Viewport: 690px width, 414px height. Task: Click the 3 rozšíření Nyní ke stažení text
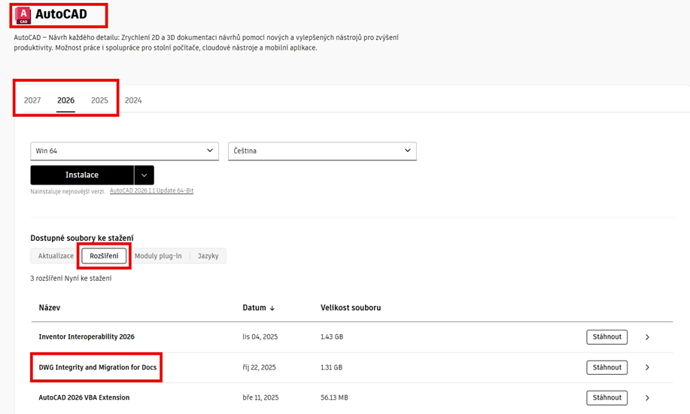tap(71, 279)
